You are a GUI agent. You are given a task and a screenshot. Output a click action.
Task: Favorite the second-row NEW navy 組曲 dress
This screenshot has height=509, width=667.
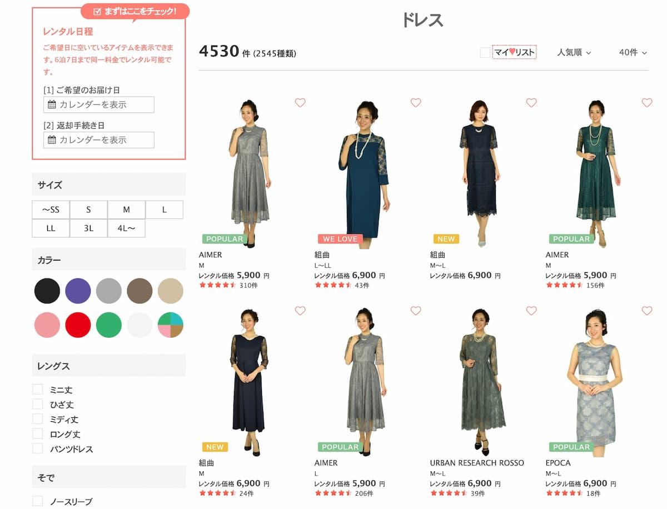point(300,311)
